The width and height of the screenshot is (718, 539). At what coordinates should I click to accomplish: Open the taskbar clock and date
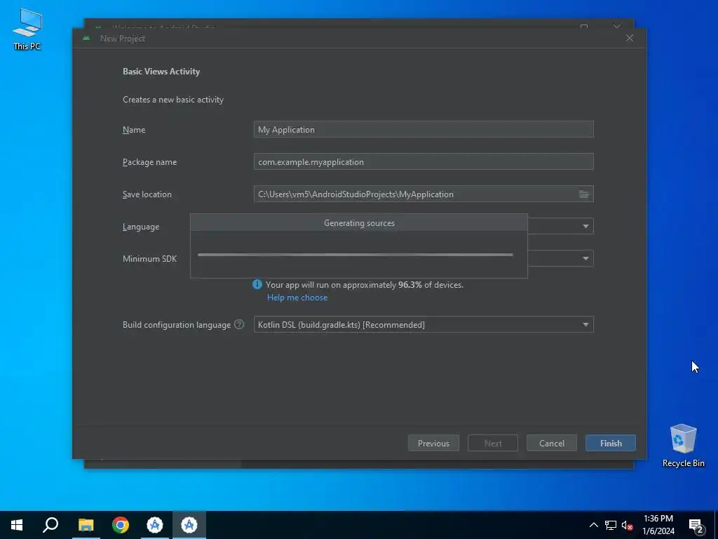[658, 525]
